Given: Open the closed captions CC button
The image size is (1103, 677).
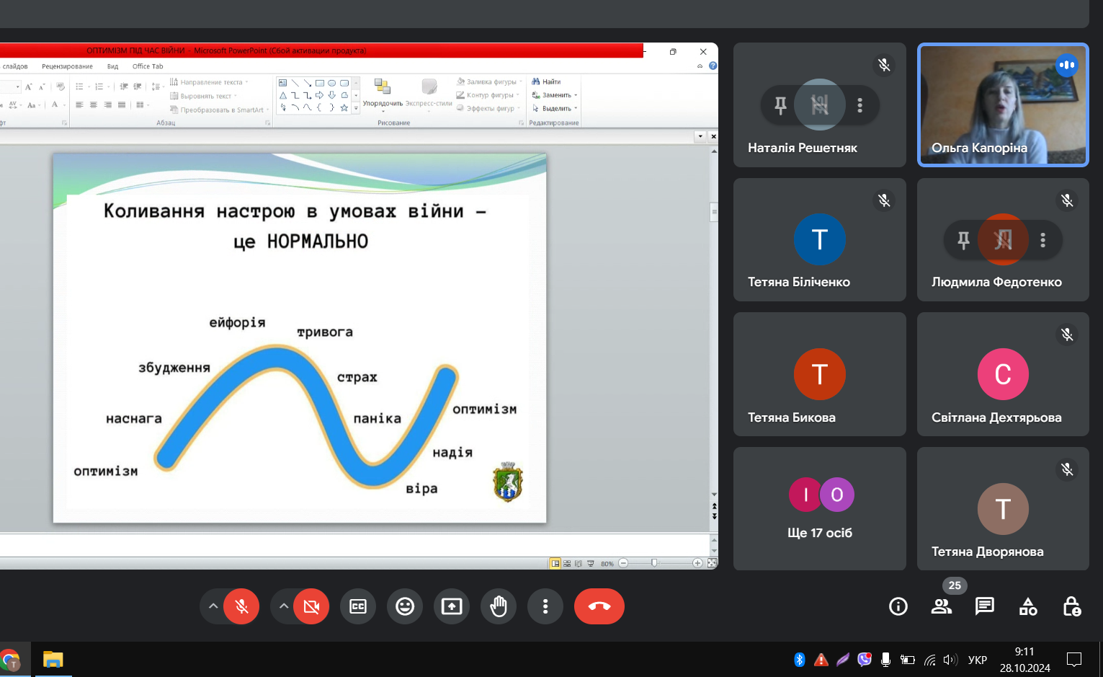Looking at the screenshot, I should click(358, 606).
